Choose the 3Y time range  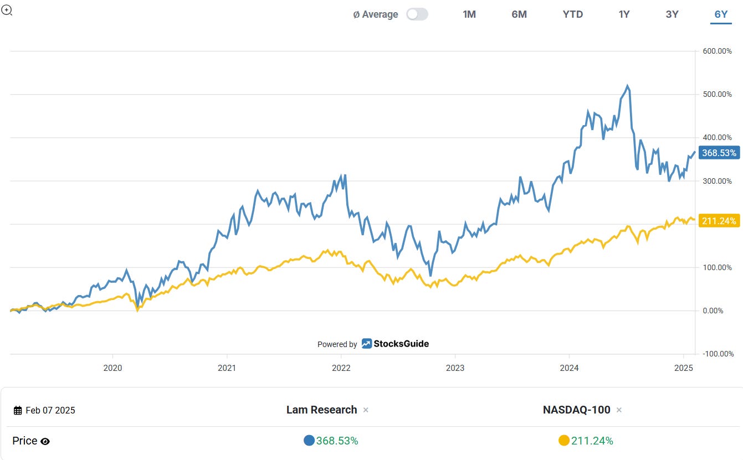coord(672,14)
